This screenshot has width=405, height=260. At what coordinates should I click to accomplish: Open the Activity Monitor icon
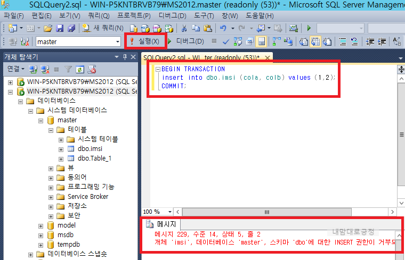coord(294,28)
